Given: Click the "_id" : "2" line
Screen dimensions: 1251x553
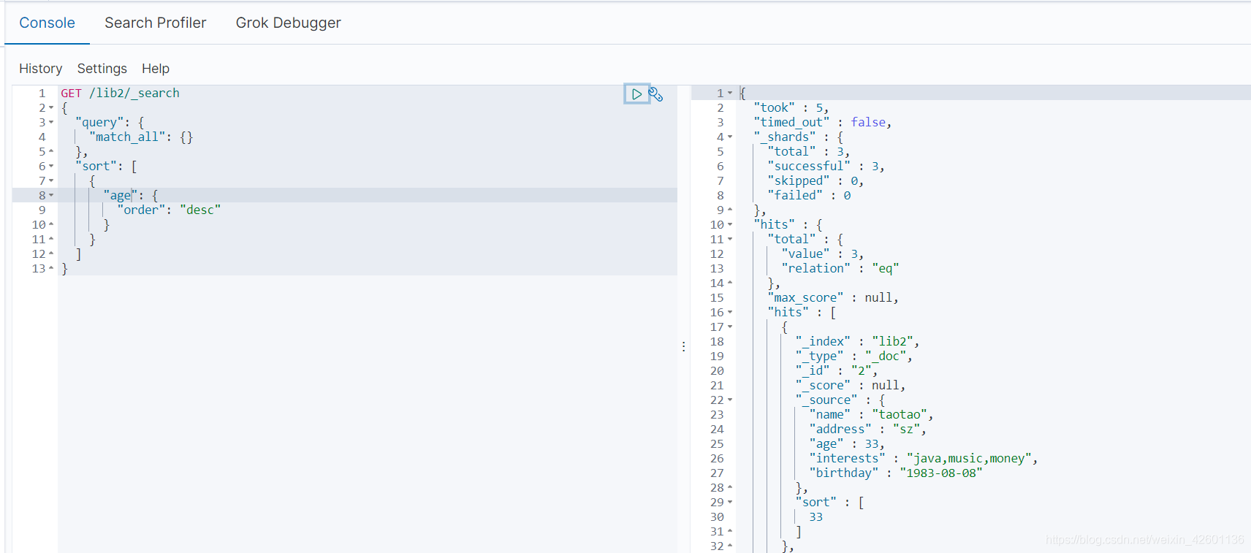Looking at the screenshot, I should (837, 370).
